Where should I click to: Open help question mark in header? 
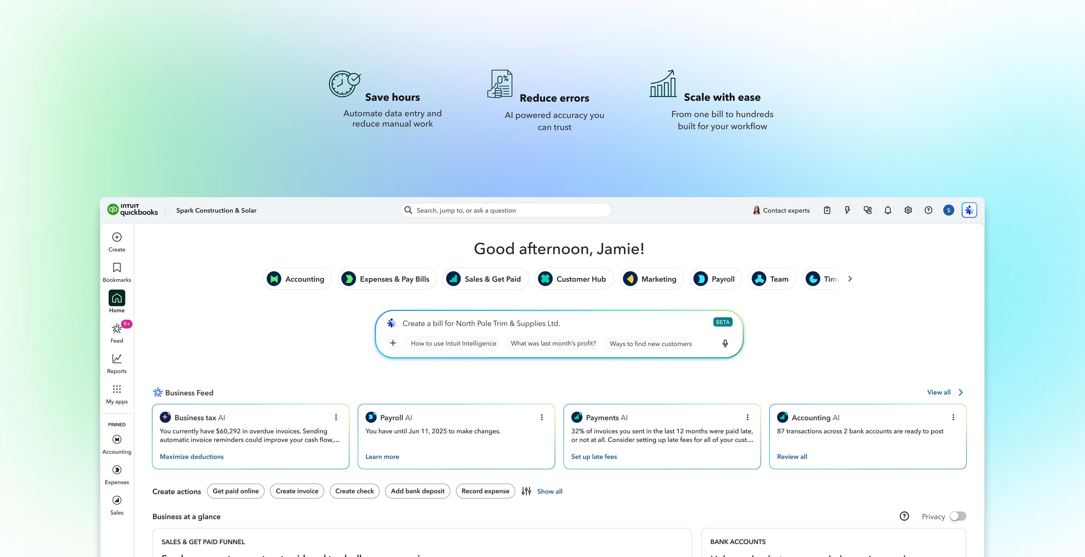coord(928,210)
